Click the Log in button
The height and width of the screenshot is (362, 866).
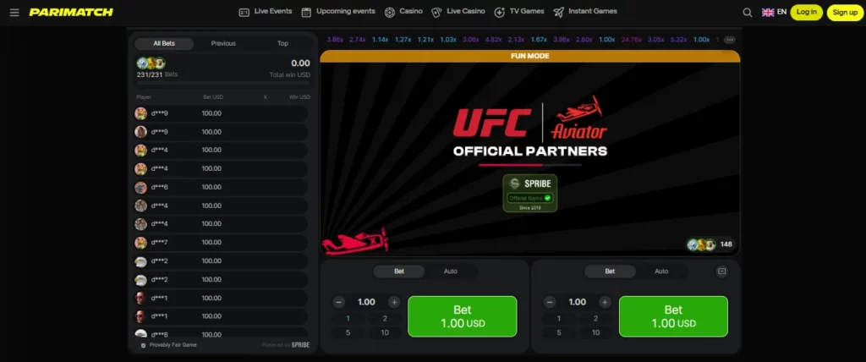[806, 12]
